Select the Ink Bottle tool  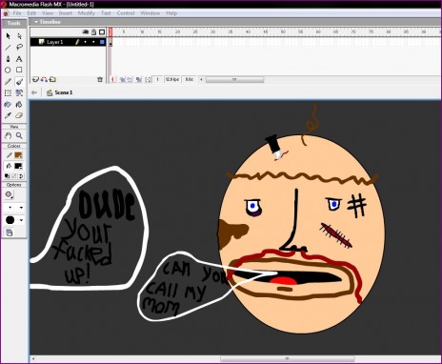(x=9, y=104)
